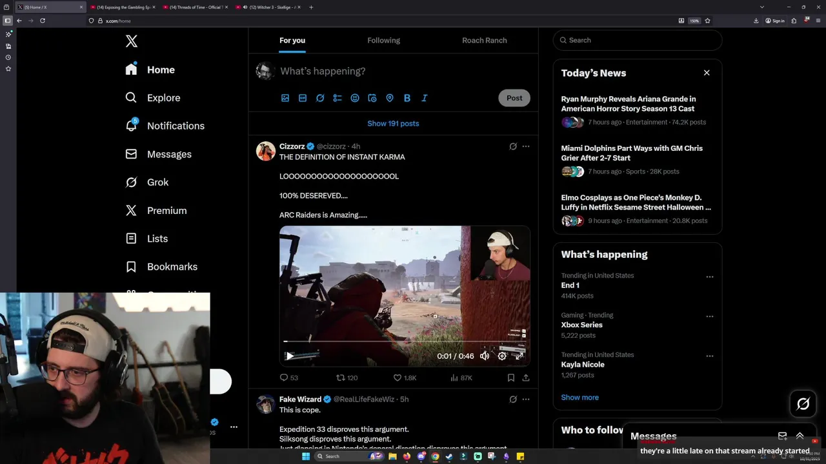826x464 pixels.
Task: Open the Notifications page
Action: tap(165, 126)
